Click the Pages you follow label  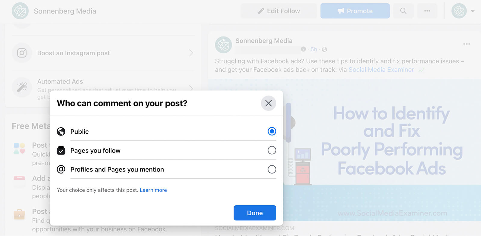click(95, 150)
